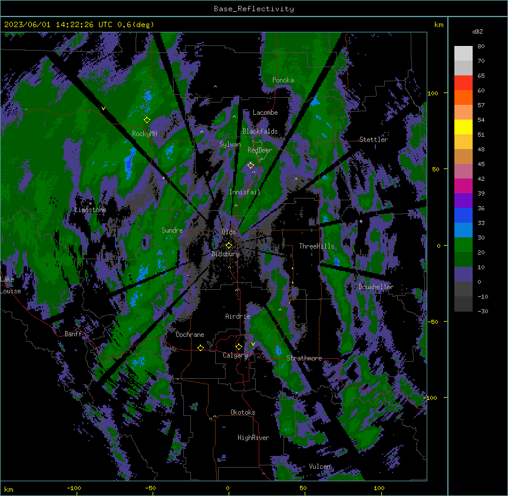Viewport: 508px width, 496px height.
Task: Click the RedDeer city label
Action: pos(260,150)
